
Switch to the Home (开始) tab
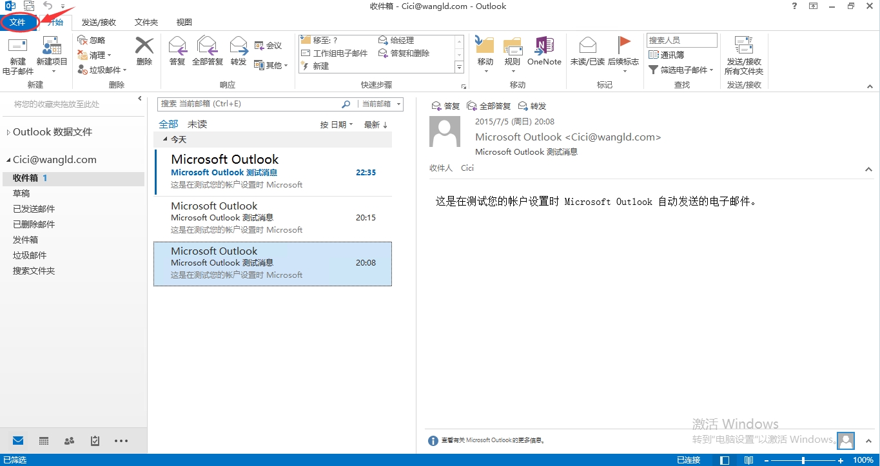click(55, 22)
